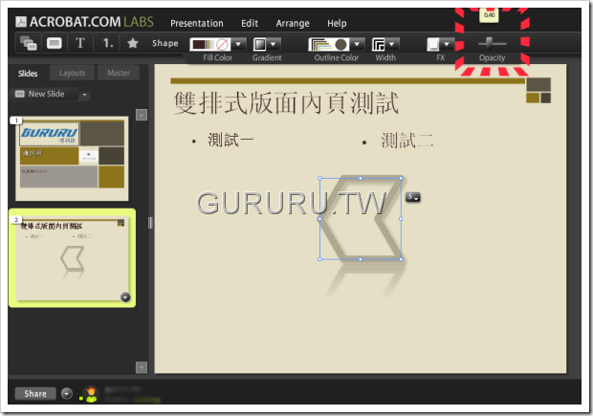Click the New Slide button
Image resolution: width=593 pixels, height=416 pixels.
[46, 94]
